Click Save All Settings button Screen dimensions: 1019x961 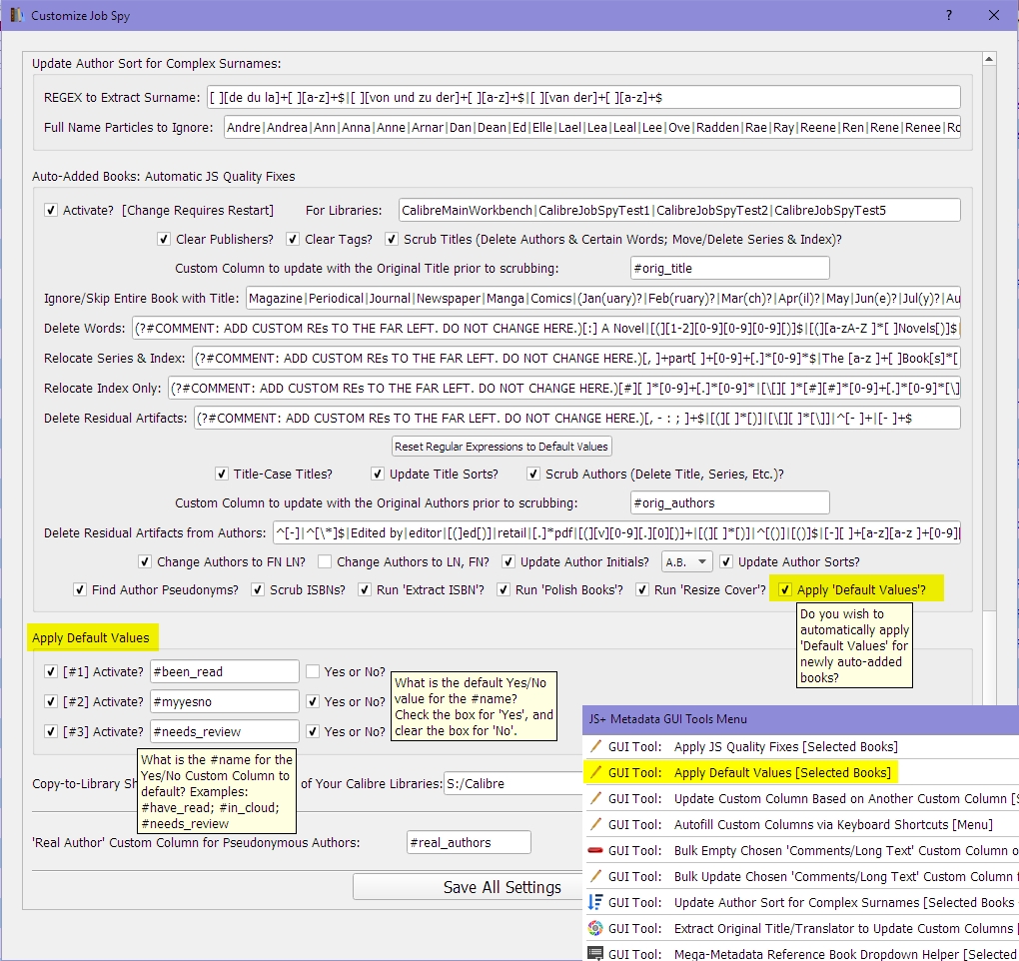(468, 887)
